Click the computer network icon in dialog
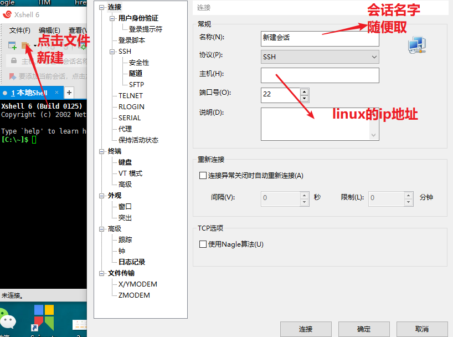Image resolution: width=453 pixels, height=337 pixels. click(x=417, y=45)
